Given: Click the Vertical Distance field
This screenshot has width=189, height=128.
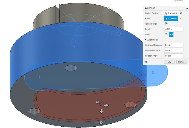Looking at the screenshot, I should pyautogui.click(x=174, y=50).
